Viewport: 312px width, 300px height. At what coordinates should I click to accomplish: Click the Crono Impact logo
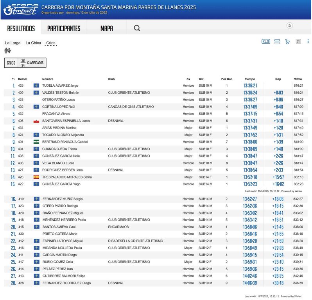click(21, 10)
